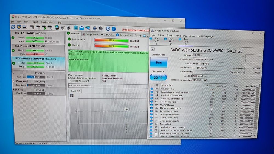Open the Report menu in Hard Disk Sentinel

[x=35, y=22]
